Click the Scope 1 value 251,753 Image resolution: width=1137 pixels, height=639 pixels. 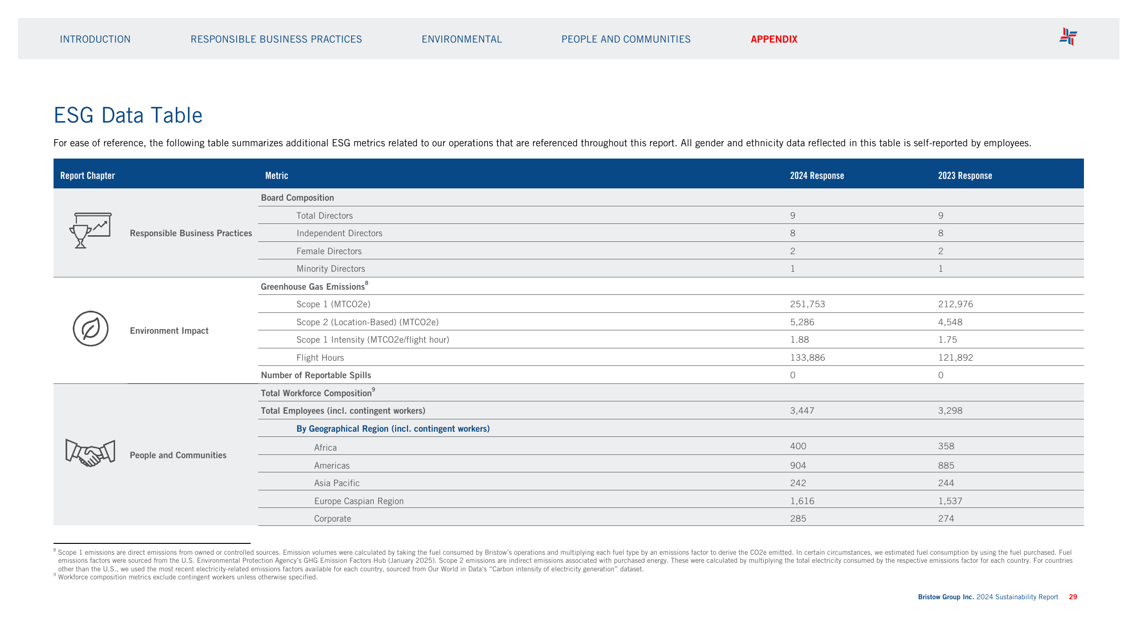click(807, 304)
